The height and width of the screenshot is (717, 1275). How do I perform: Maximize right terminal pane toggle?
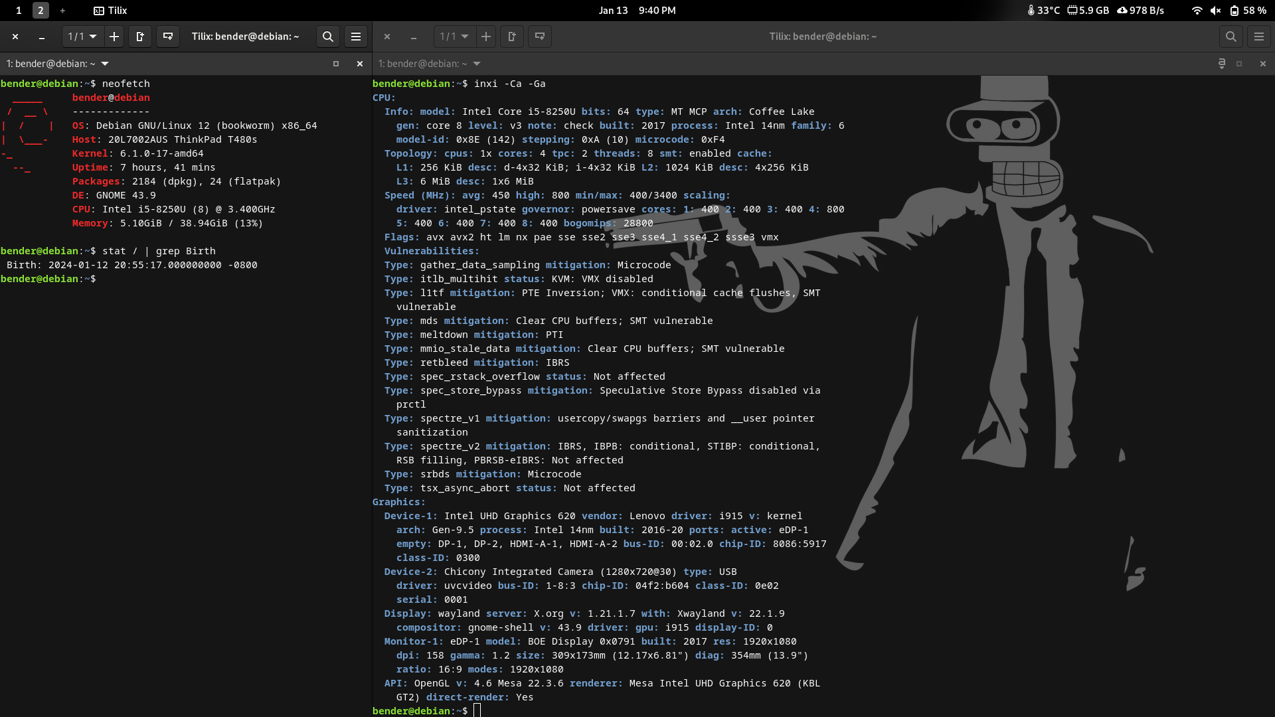tap(1239, 64)
